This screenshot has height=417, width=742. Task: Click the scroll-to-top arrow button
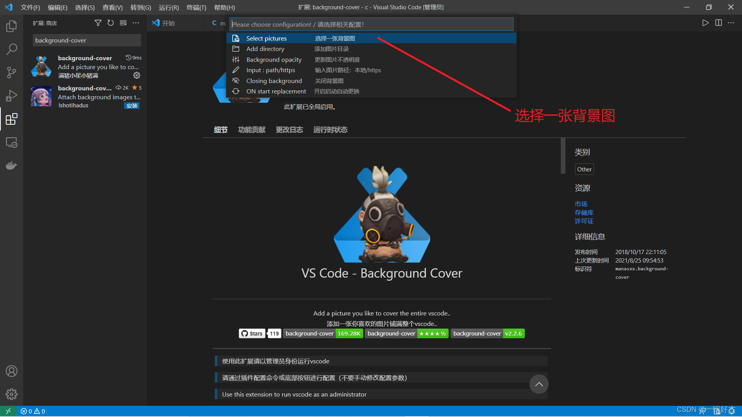click(539, 384)
